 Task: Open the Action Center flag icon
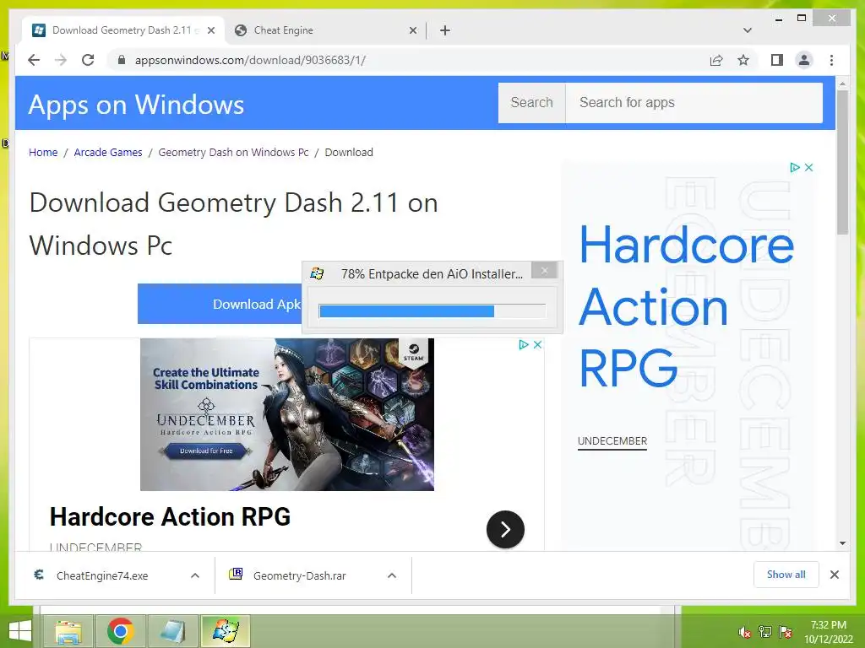786,632
